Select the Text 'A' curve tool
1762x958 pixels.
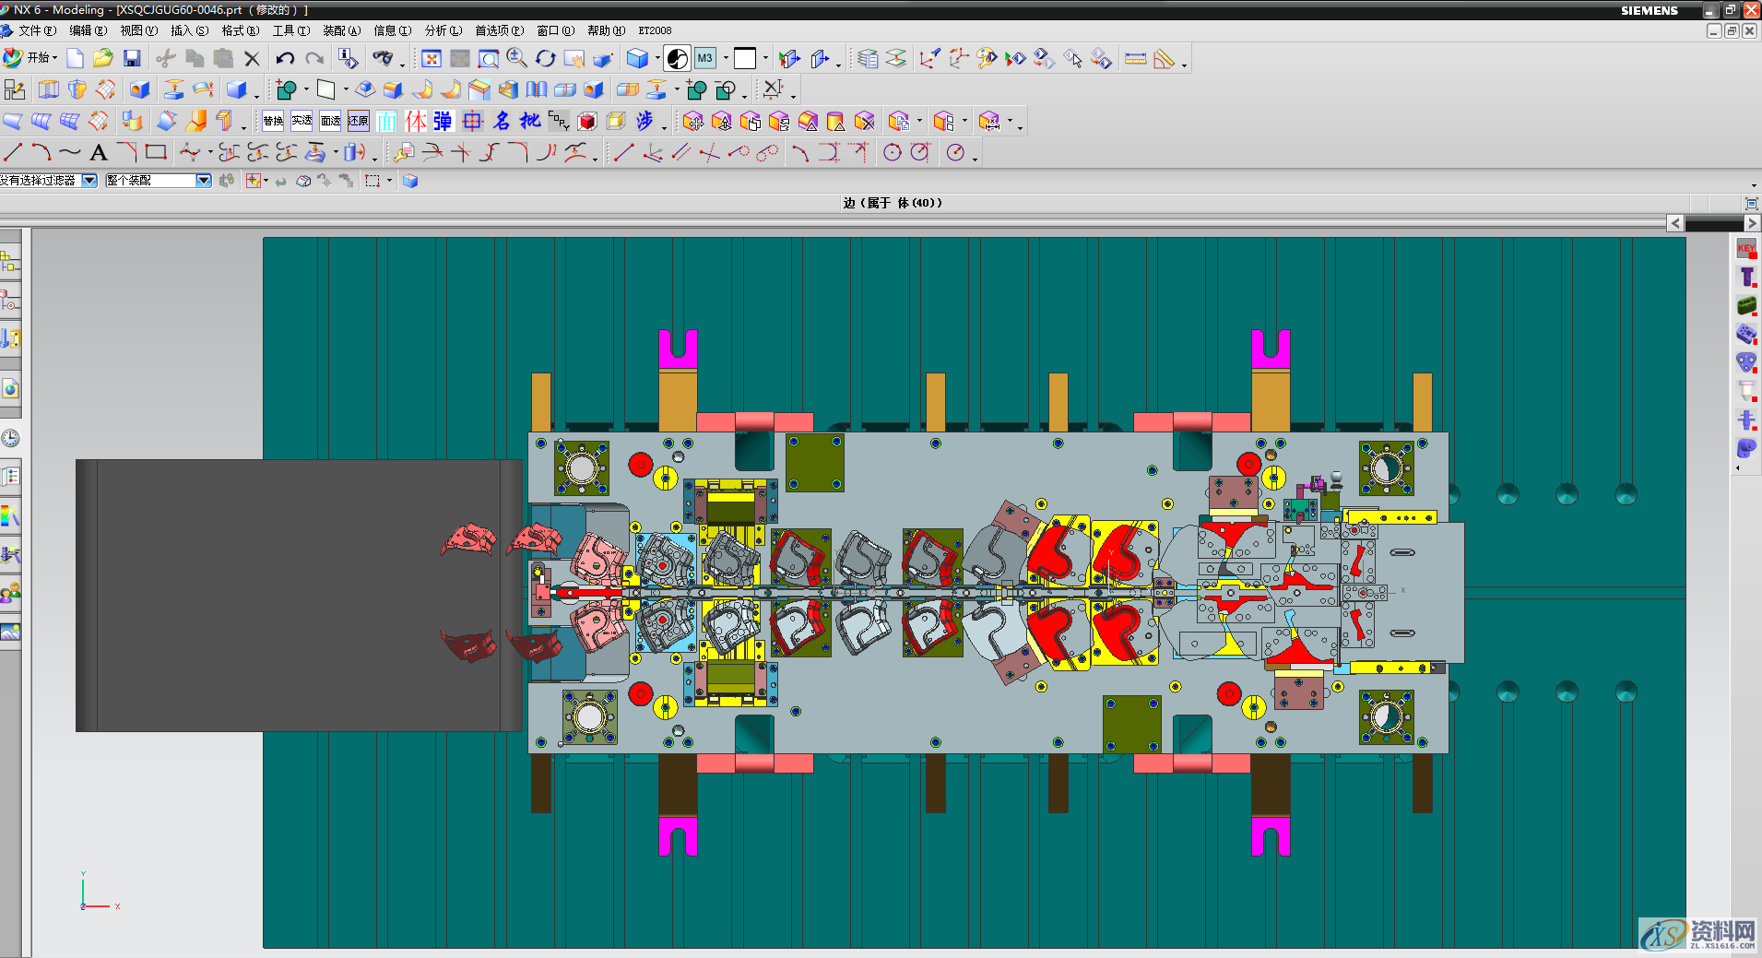tap(99, 153)
